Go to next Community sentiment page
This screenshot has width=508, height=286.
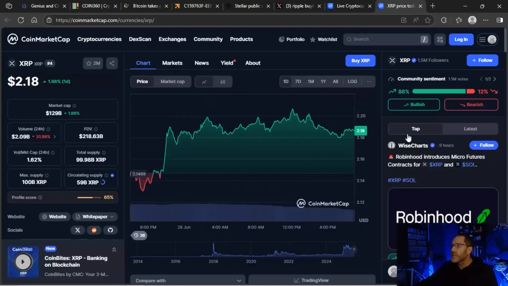495,79
